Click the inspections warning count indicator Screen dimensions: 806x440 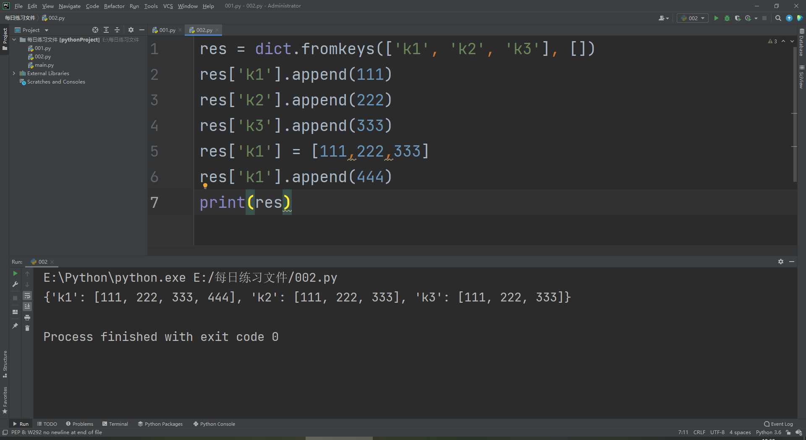coord(772,41)
